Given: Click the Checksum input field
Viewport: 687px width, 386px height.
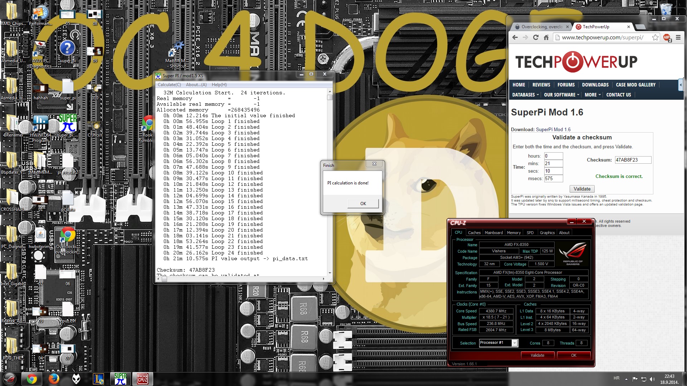Looking at the screenshot, I should [633, 160].
